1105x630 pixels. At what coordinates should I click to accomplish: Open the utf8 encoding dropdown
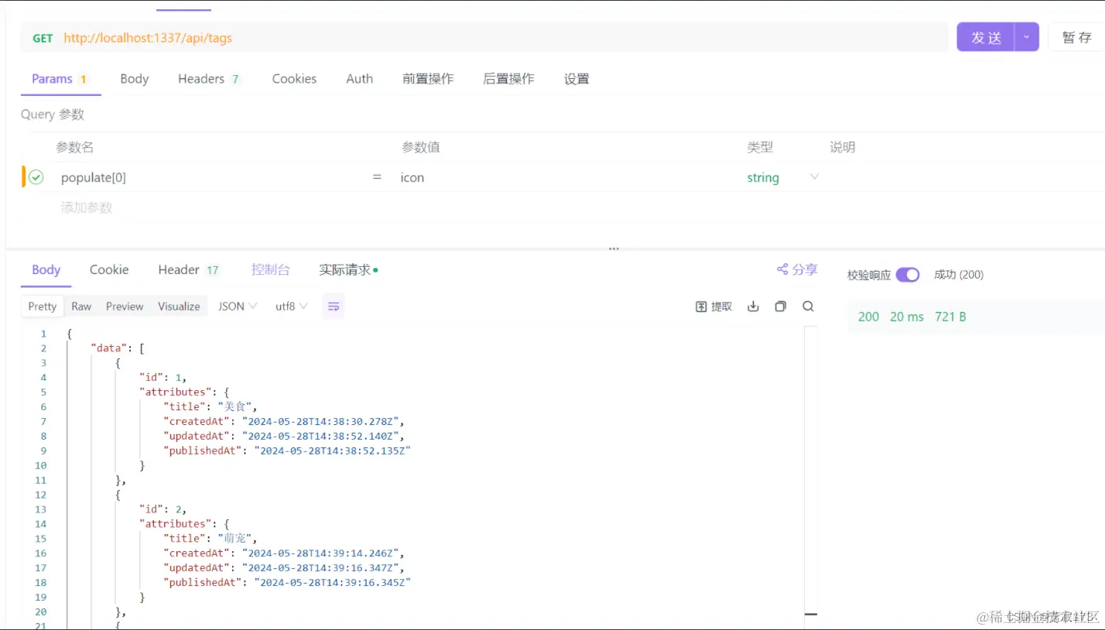pos(290,306)
